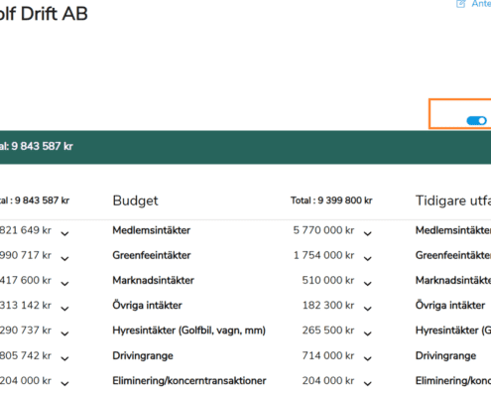The width and height of the screenshot is (491, 397).
Task: Expand the 290 737 kr row chevron
Action: coord(64,333)
